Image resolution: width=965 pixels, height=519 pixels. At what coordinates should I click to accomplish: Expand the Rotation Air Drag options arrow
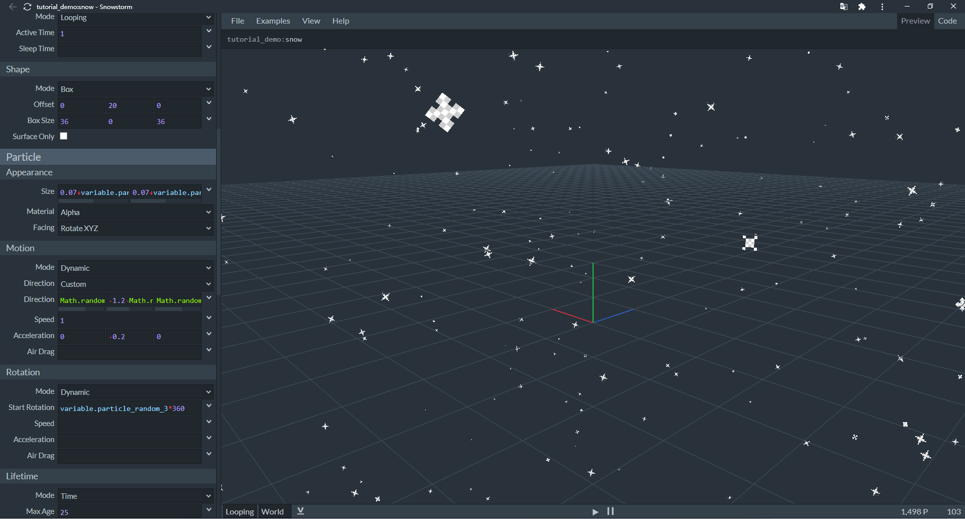coord(209,454)
